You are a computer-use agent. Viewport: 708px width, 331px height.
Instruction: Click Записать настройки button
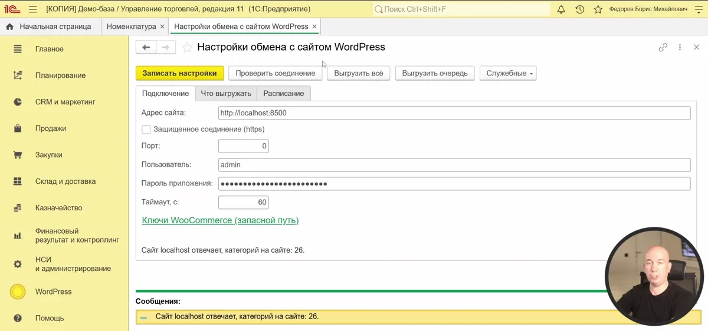(x=180, y=73)
